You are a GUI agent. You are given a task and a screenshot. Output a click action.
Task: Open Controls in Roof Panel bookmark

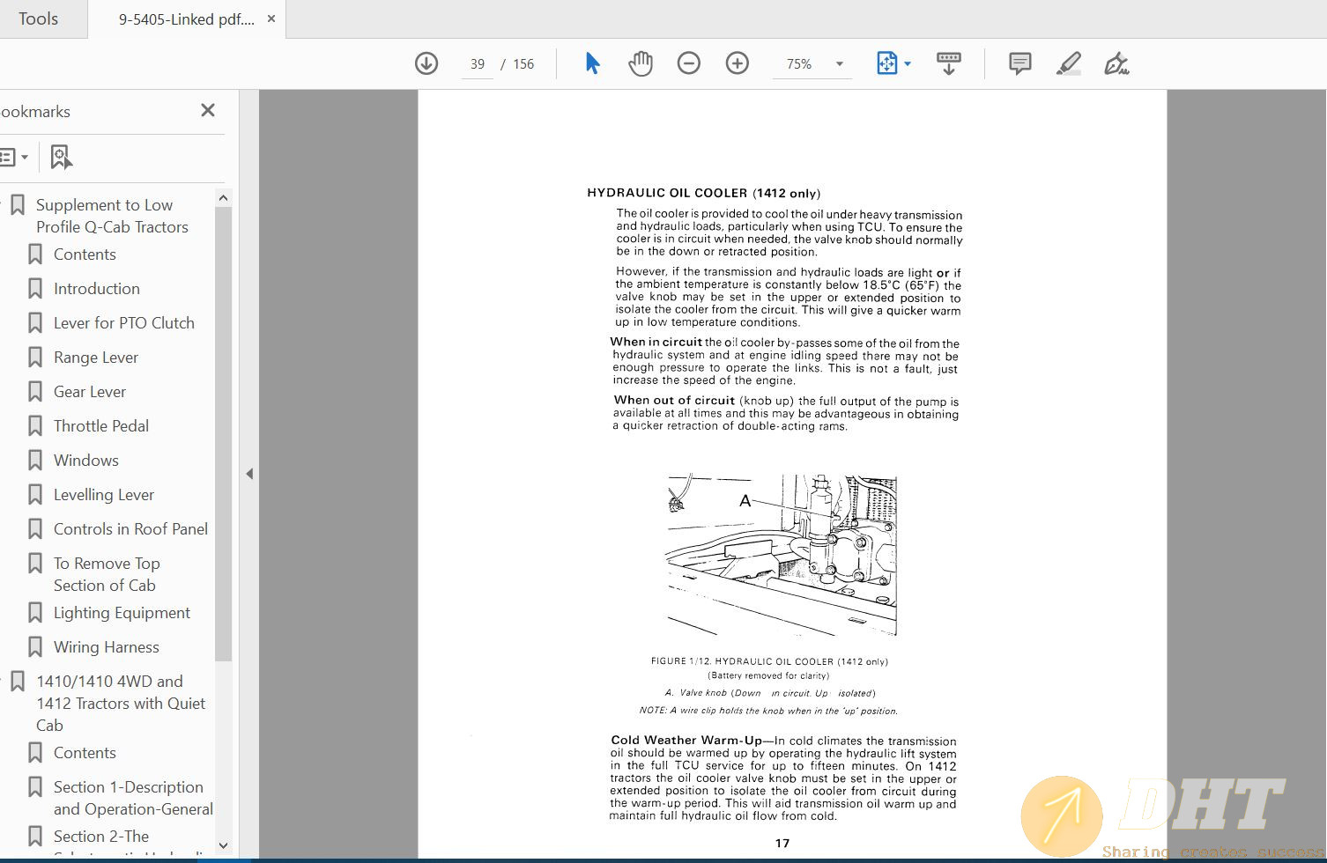130,529
